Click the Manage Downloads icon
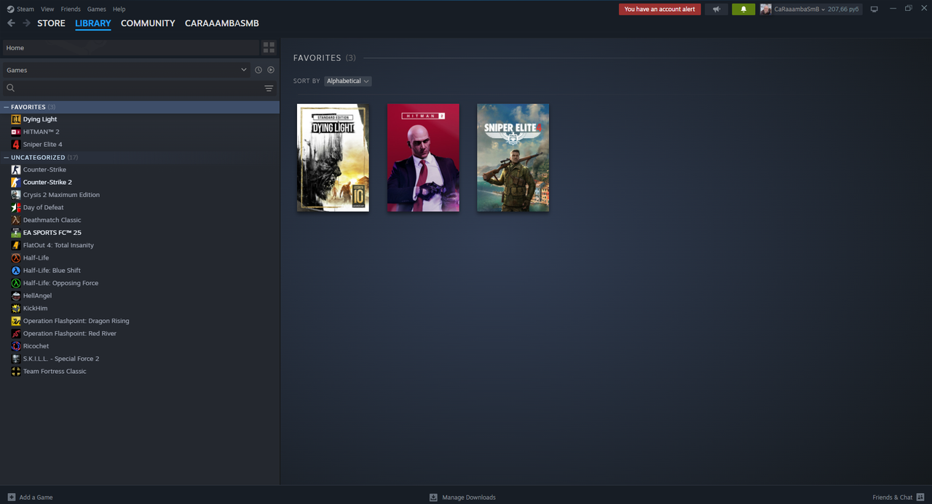The width and height of the screenshot is (932, 504). (433, 497)
